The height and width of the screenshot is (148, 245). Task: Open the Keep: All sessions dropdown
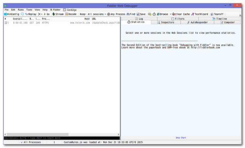[93, 14]
